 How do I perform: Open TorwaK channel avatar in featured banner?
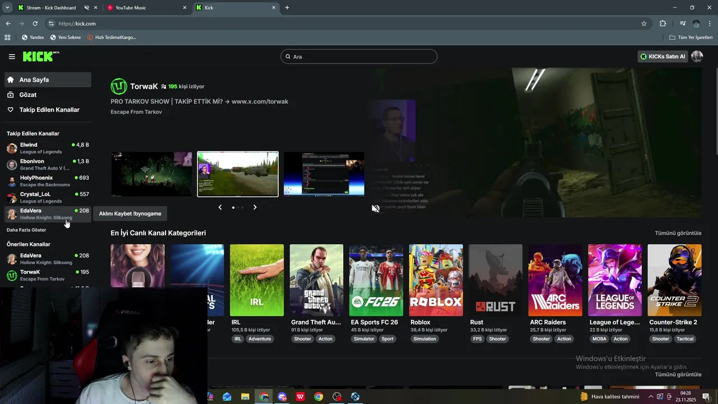118,86
